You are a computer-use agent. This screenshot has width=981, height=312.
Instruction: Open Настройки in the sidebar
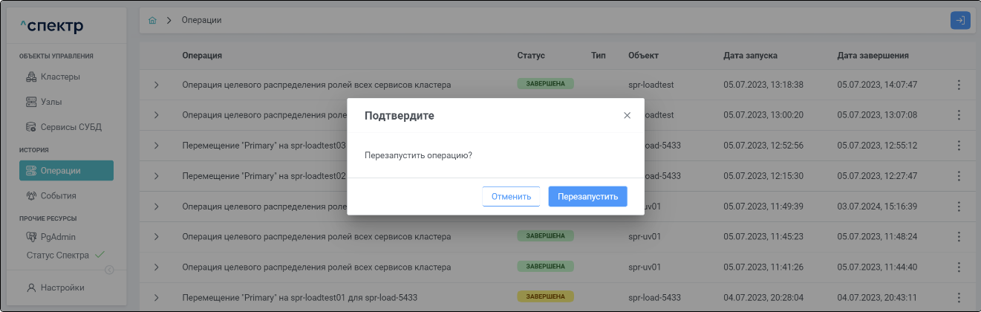point(62,287)
